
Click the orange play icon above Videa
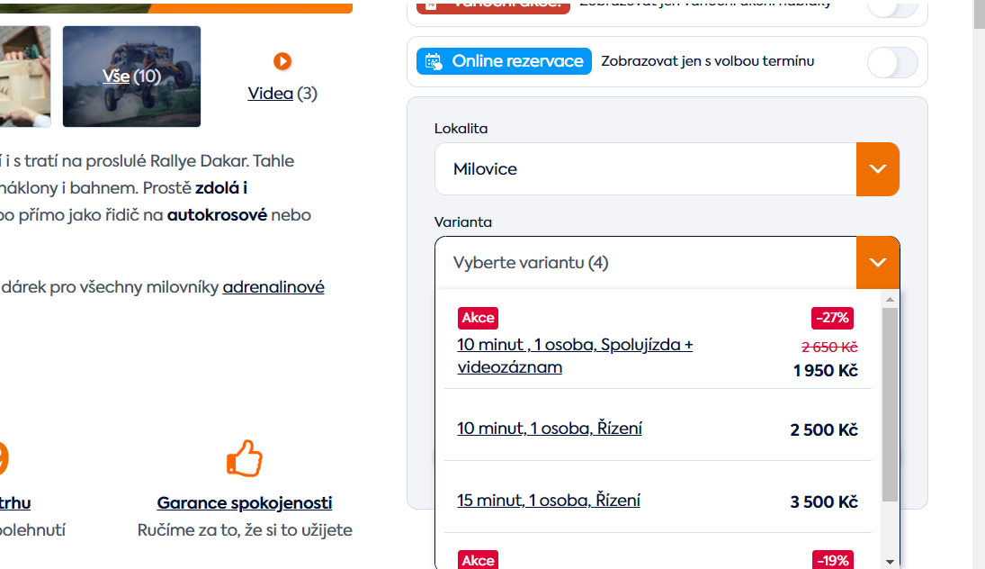pos(282,61)
